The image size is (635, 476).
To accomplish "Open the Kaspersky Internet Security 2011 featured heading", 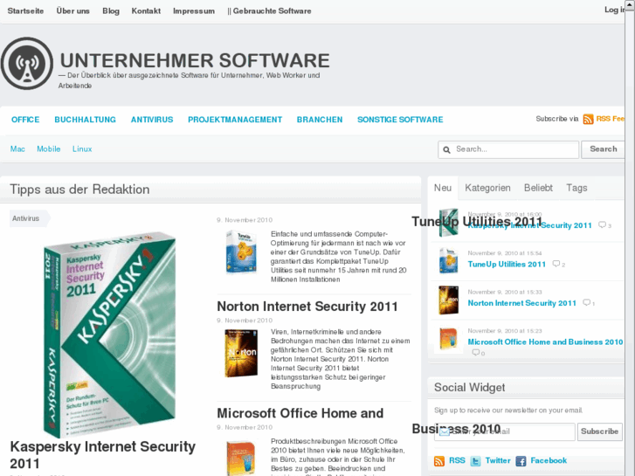I will pyautogui.click(x=102, y=455).
